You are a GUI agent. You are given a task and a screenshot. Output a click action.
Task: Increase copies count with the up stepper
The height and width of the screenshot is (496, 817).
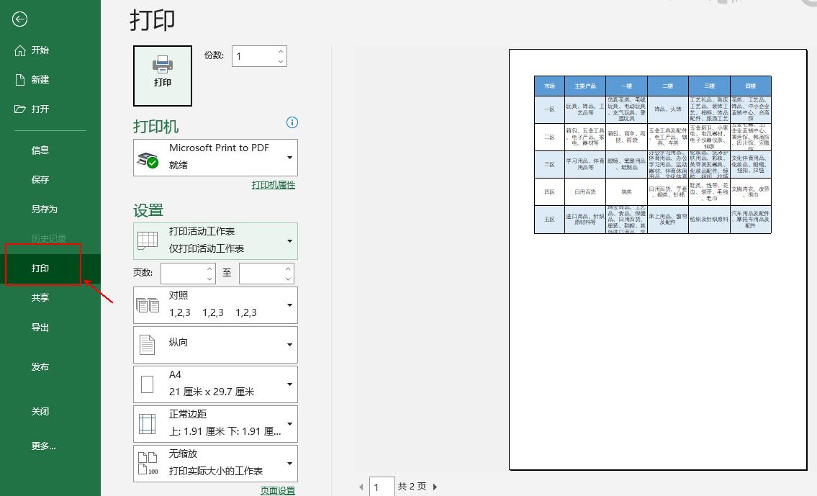point(281,51)
